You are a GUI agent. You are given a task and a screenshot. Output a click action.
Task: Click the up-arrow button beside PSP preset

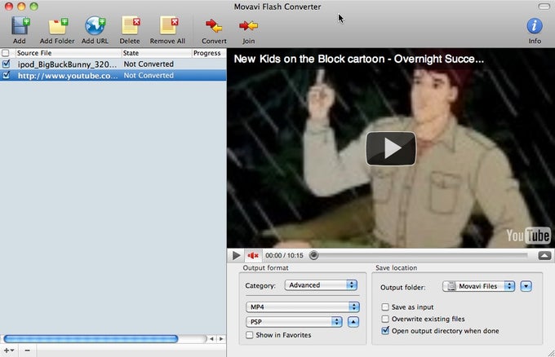point(353,322)
